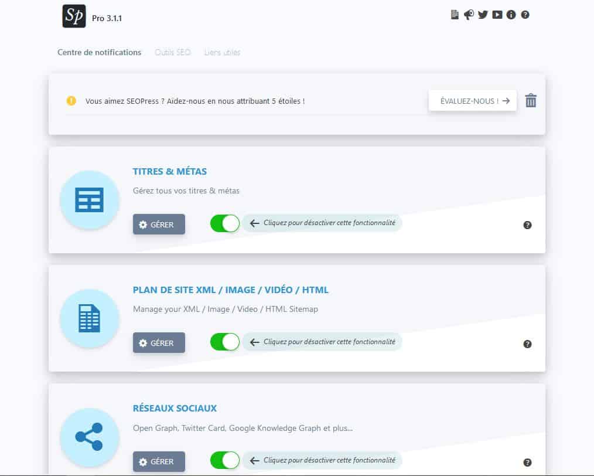The image size is (594, 476).
Task: Turn off the Réseaux Sociaux toggle
Action: tap(225, 460)
